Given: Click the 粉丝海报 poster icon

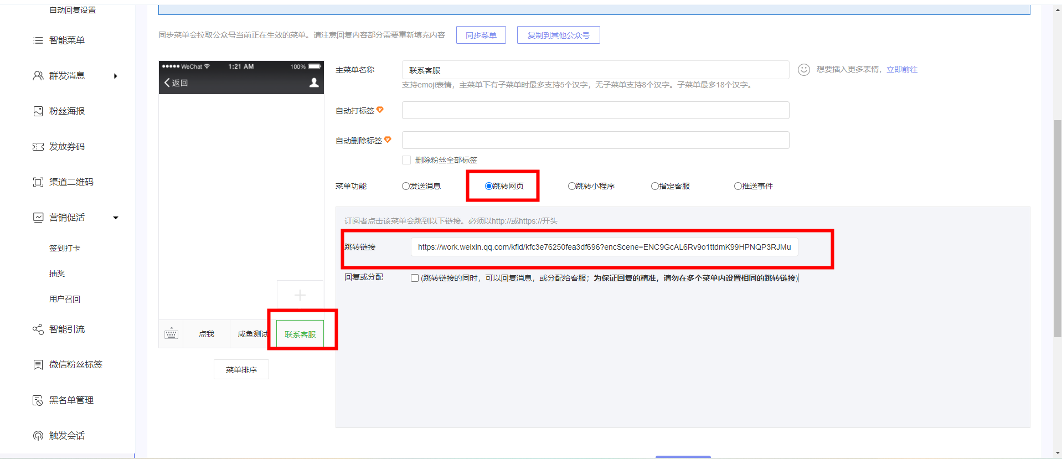Looking at the screenshot, I should point(38,111).
